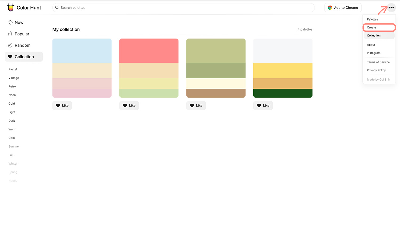Click the Collection heart icon in sidebar
This screenshot has height=237, width=400.
point(10,57)
